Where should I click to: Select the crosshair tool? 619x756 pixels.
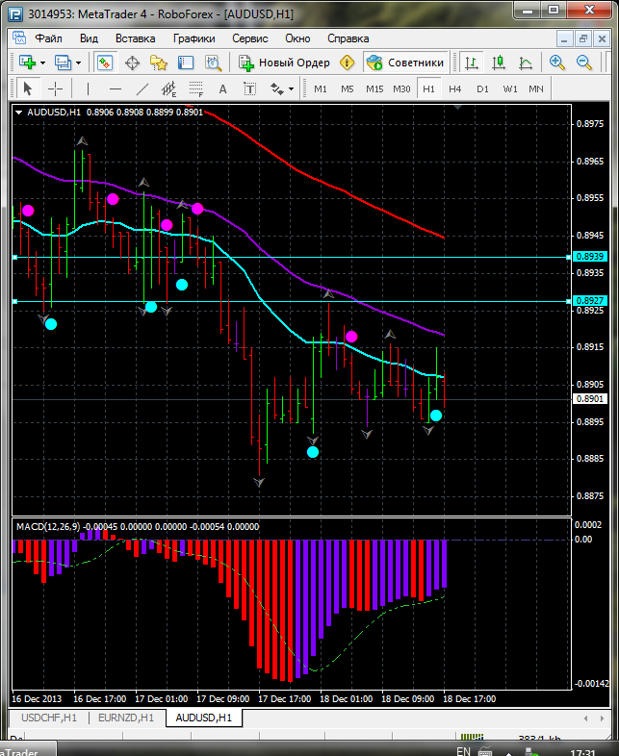point(56,88)
